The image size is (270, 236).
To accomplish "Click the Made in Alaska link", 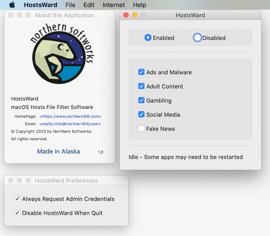I will pos(58,151).
